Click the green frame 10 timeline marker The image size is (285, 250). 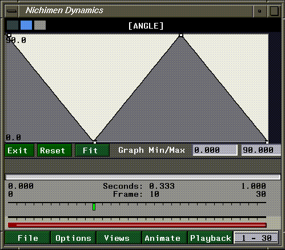[x=94, y=207]
